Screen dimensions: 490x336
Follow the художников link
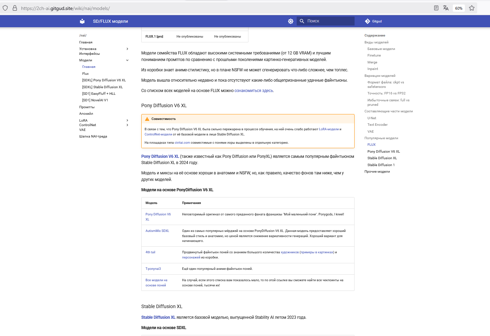coord(290,252)
